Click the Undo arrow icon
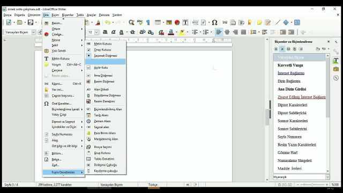This screenshot has width=343, height=193. [x=107, y=23]
